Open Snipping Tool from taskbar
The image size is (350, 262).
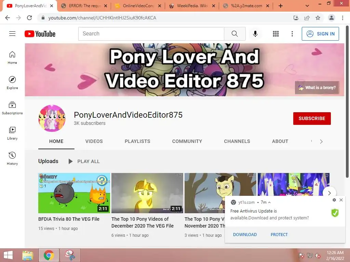point(70,255)
